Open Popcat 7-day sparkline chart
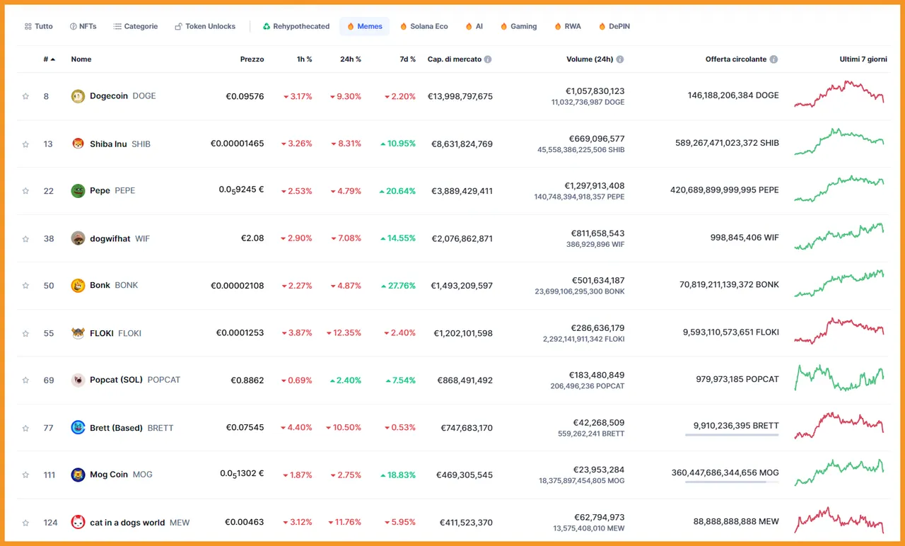The image size is (905, 546). click(839, 378)
